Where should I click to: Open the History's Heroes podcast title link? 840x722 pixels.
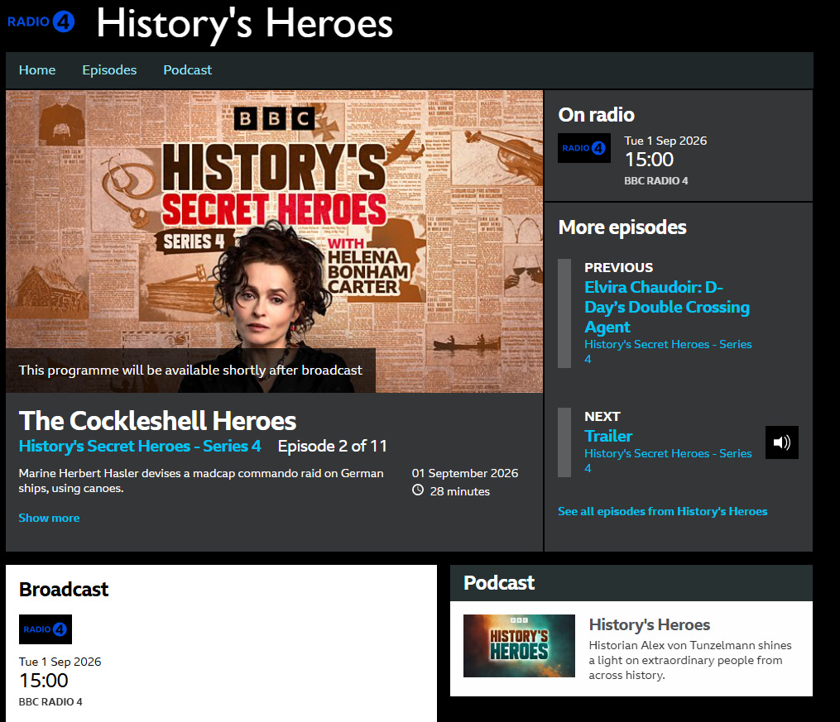[650, 624]
